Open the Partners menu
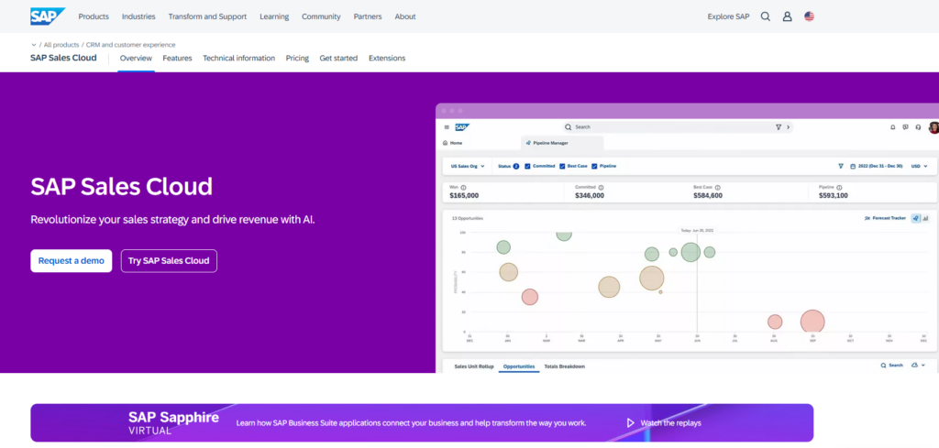This screenshot has width=939, height=448. (368, 16)
